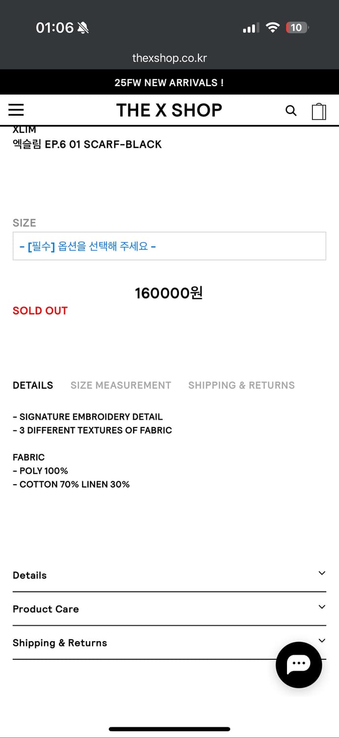Screen dimensions: 339x738
Task: Open the chat support bubble
Action: tap(299, 664)
